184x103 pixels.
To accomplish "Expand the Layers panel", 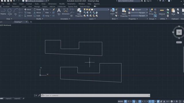I will pos(92,19).
